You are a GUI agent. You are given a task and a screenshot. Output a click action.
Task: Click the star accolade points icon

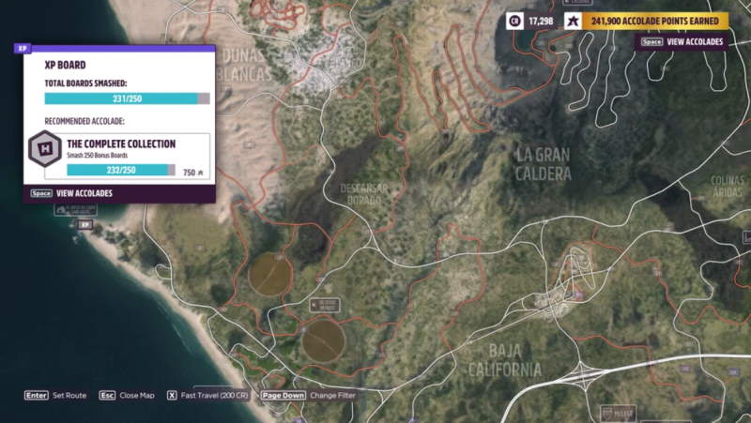coord(573,21)
